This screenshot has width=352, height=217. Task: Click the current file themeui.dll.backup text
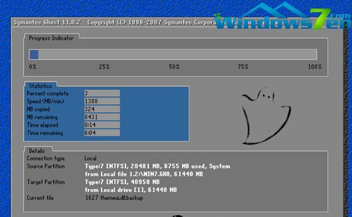114,198
